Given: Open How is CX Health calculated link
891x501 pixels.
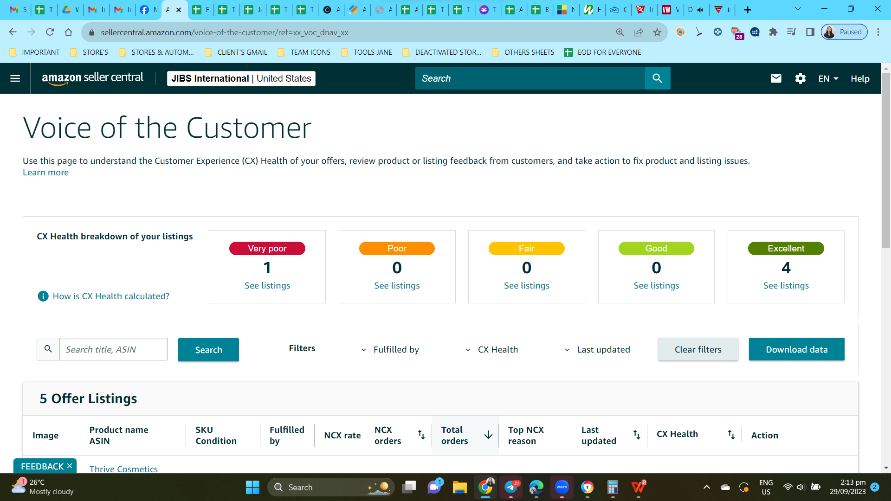Looking at the screenshot, I should (x=111, y=296).
